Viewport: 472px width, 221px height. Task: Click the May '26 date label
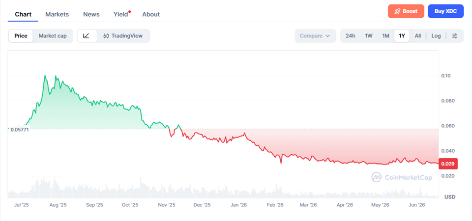380,205
